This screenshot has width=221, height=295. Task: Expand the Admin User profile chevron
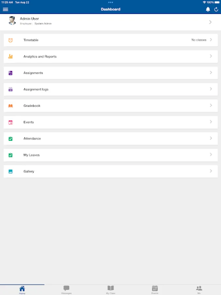[x=210, y=22]
